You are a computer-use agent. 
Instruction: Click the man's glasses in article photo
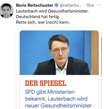(60, 50)
